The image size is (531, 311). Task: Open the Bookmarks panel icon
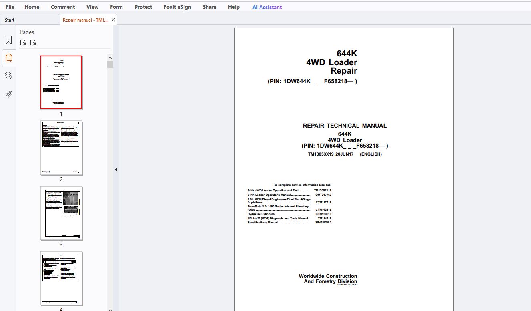[8, 40]
